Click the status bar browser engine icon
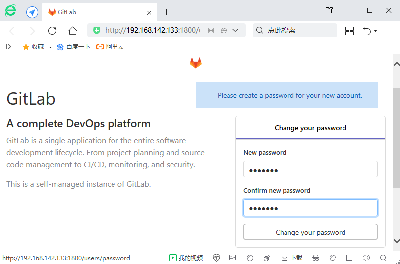This screenshot has height=264, width=400. pos(333,258)
